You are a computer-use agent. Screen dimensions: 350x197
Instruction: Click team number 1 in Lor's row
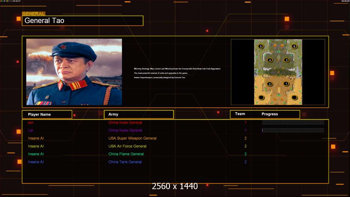[246, 130]
